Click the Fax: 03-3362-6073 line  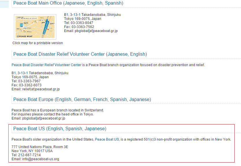pyautogui.click(x=27, y=85)
